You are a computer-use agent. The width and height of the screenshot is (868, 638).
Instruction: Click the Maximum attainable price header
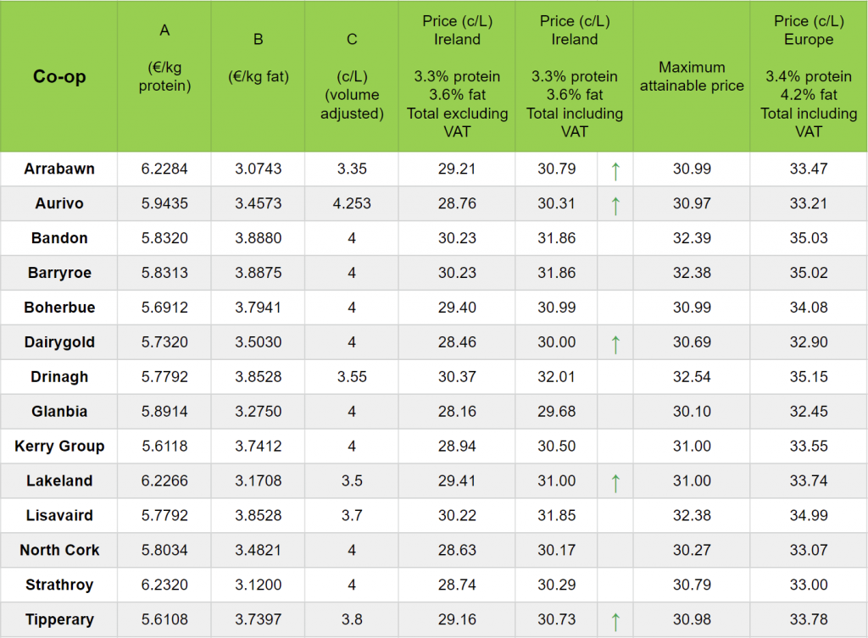pos(692,76)
